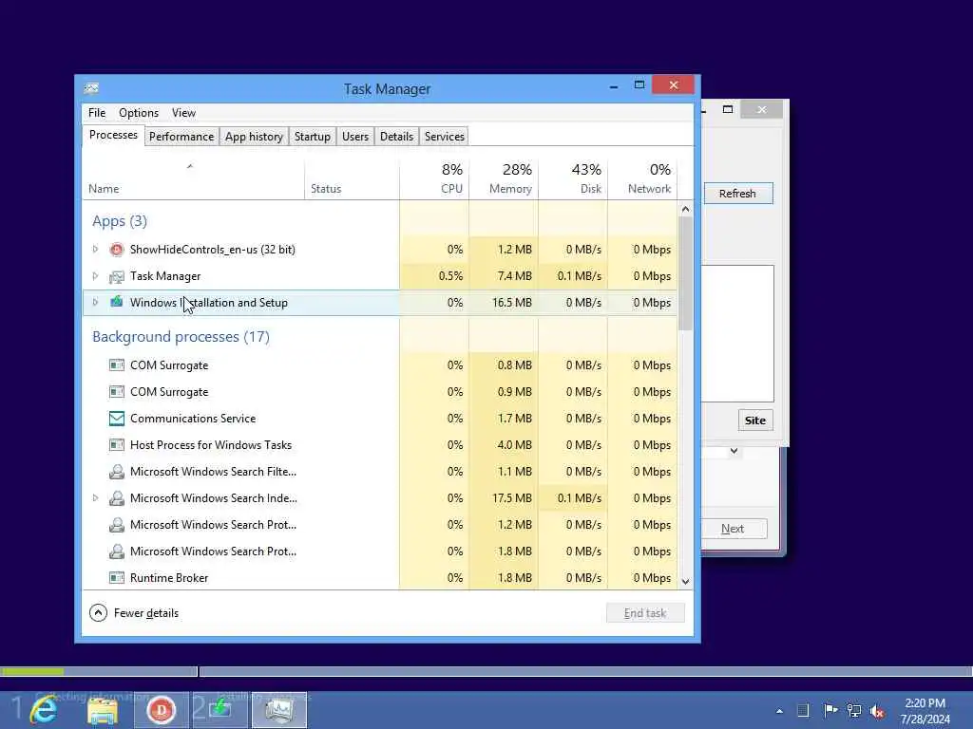The width and height of the screenshot is (973, 729).
Task: Click the taskbar clock showing 2:20 PM
Action: [925, 710]
